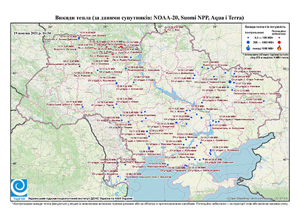Click the small red legend dot
Image resolution: width=299 pixels, height=212 pixels.
coord(279,38)
